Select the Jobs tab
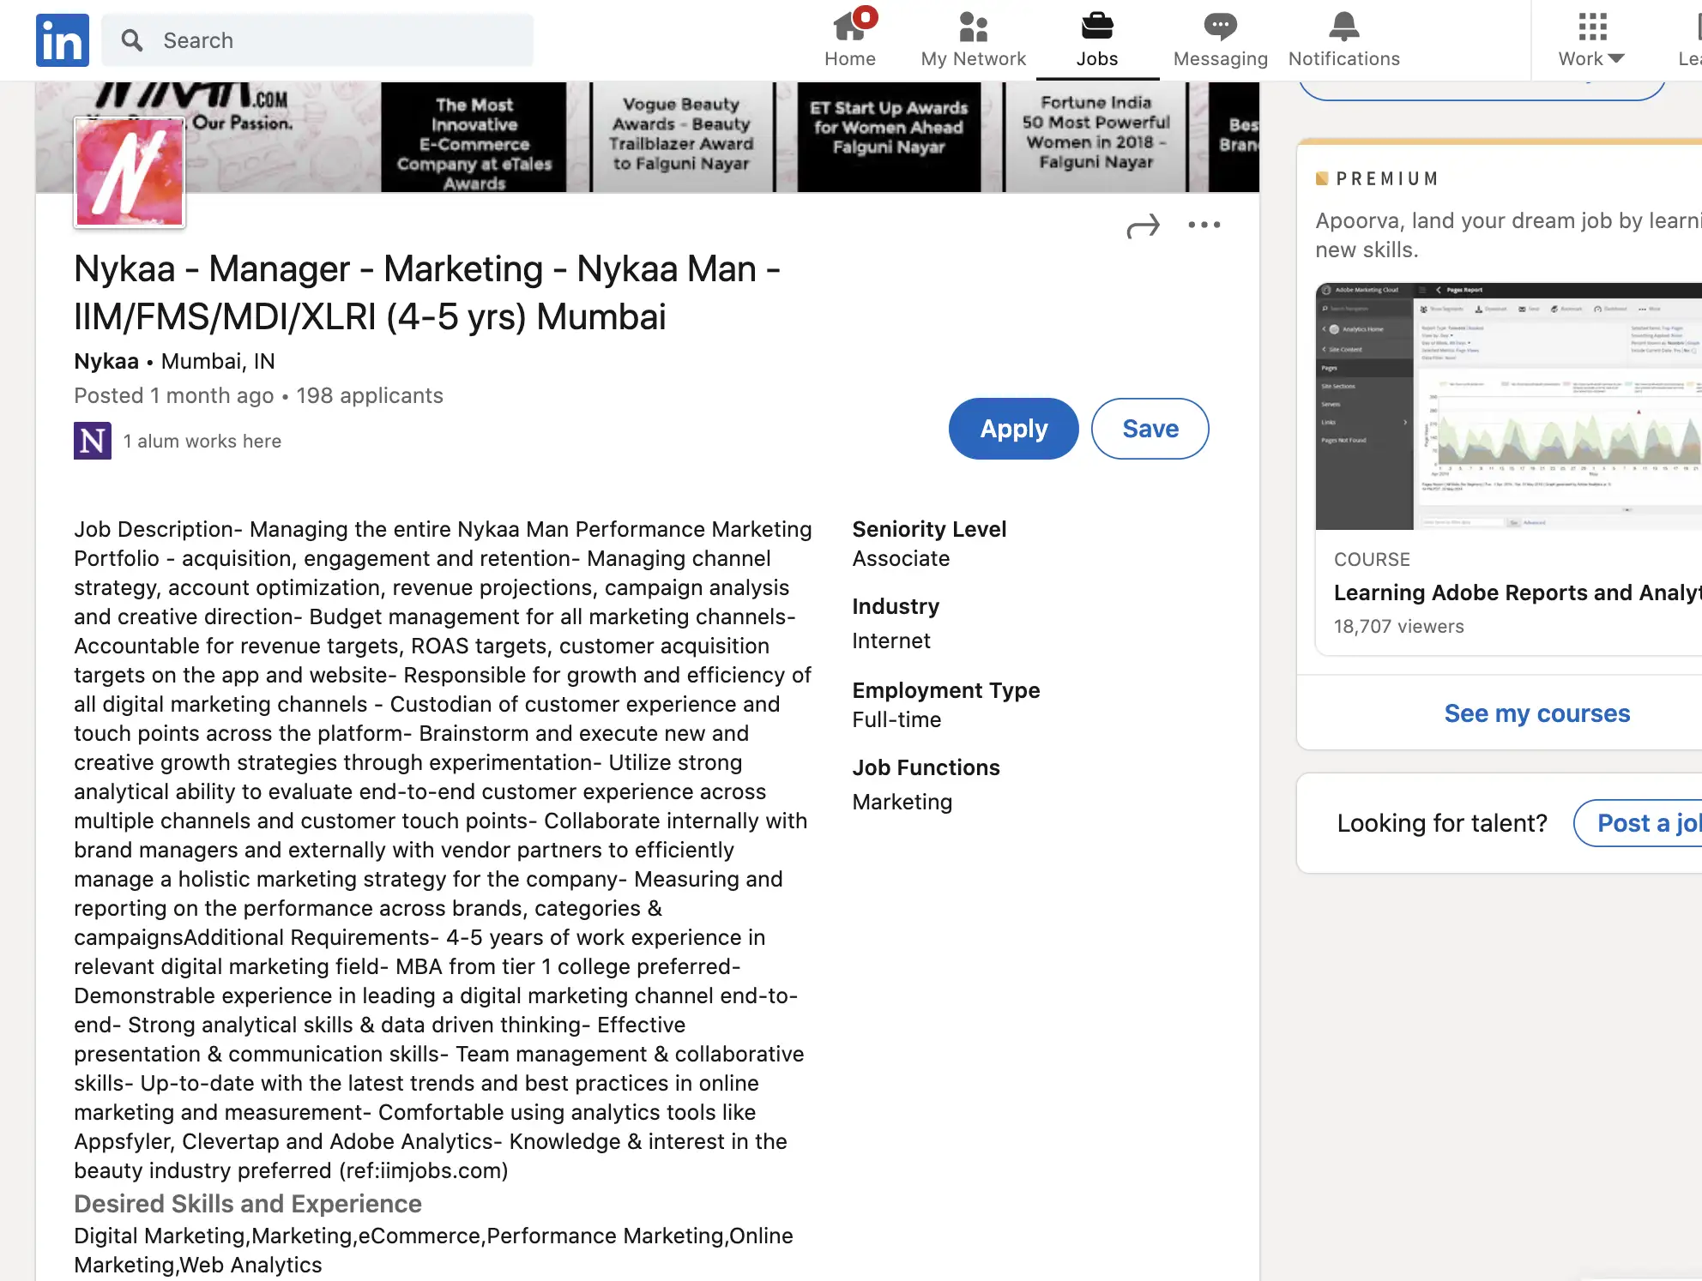Screen dimensions: 1702x1281 pyautogui.click(x=1096, y=39)
